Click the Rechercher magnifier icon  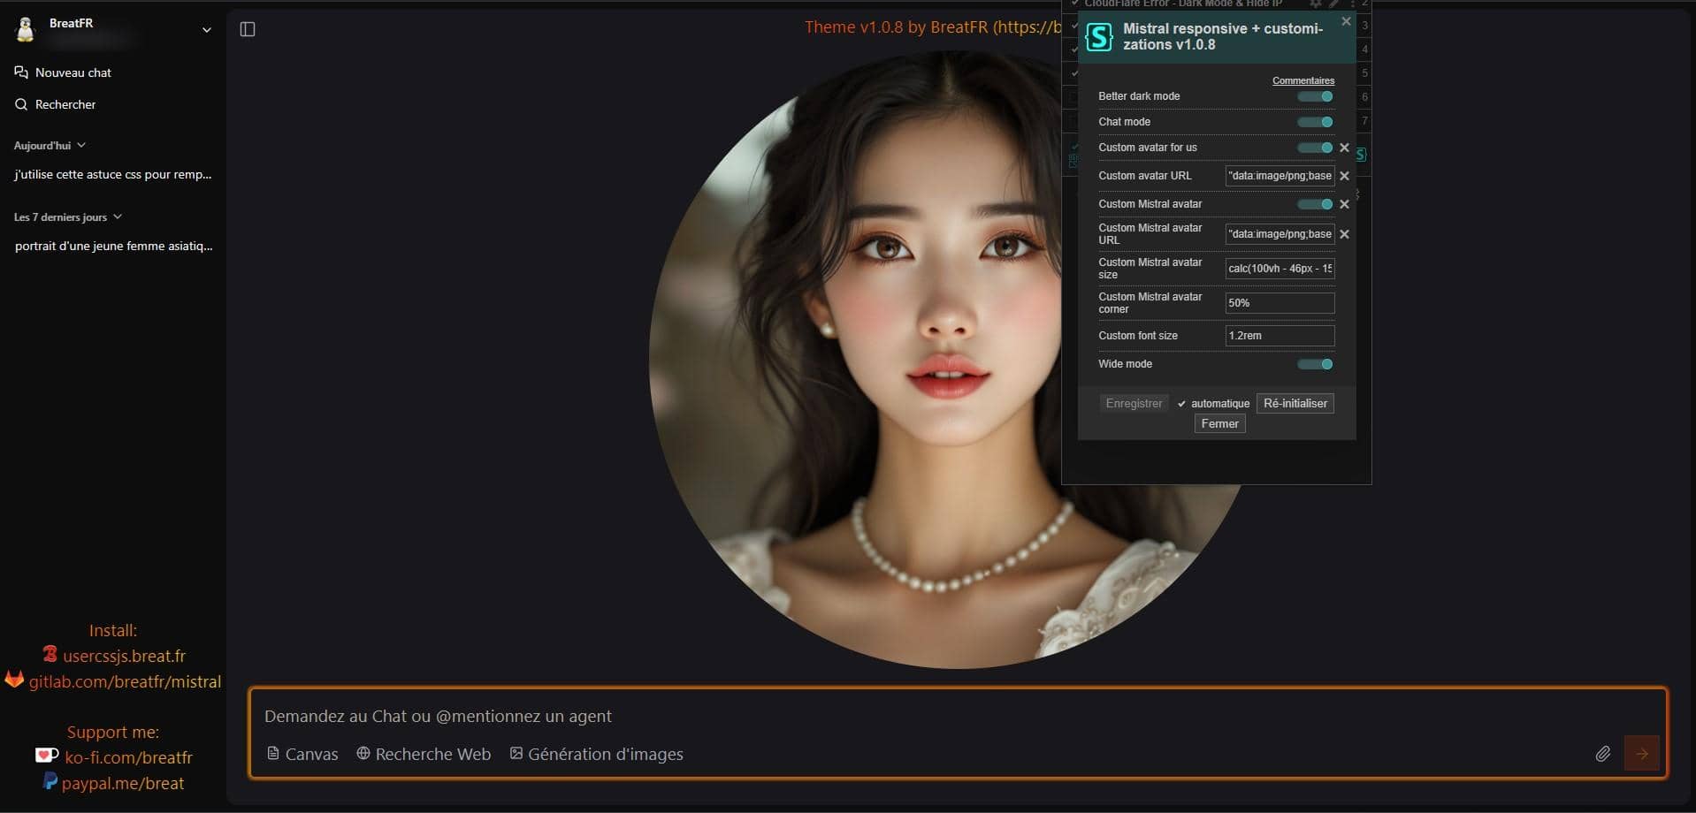pyautogui.click(x=21, y=104)
